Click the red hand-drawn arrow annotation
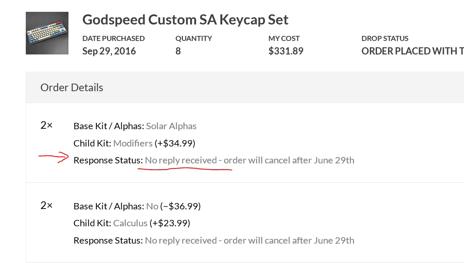The height and width of the screenshot is (263, 464). point(54,157)
